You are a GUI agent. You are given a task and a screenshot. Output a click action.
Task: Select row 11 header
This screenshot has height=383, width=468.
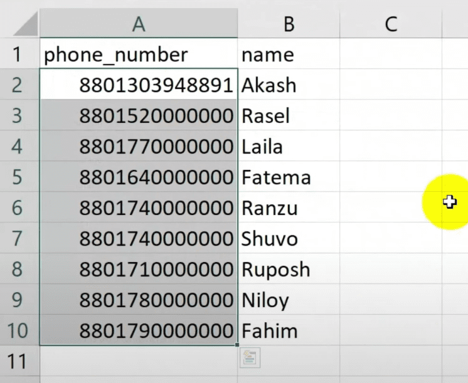click(18, 362)
